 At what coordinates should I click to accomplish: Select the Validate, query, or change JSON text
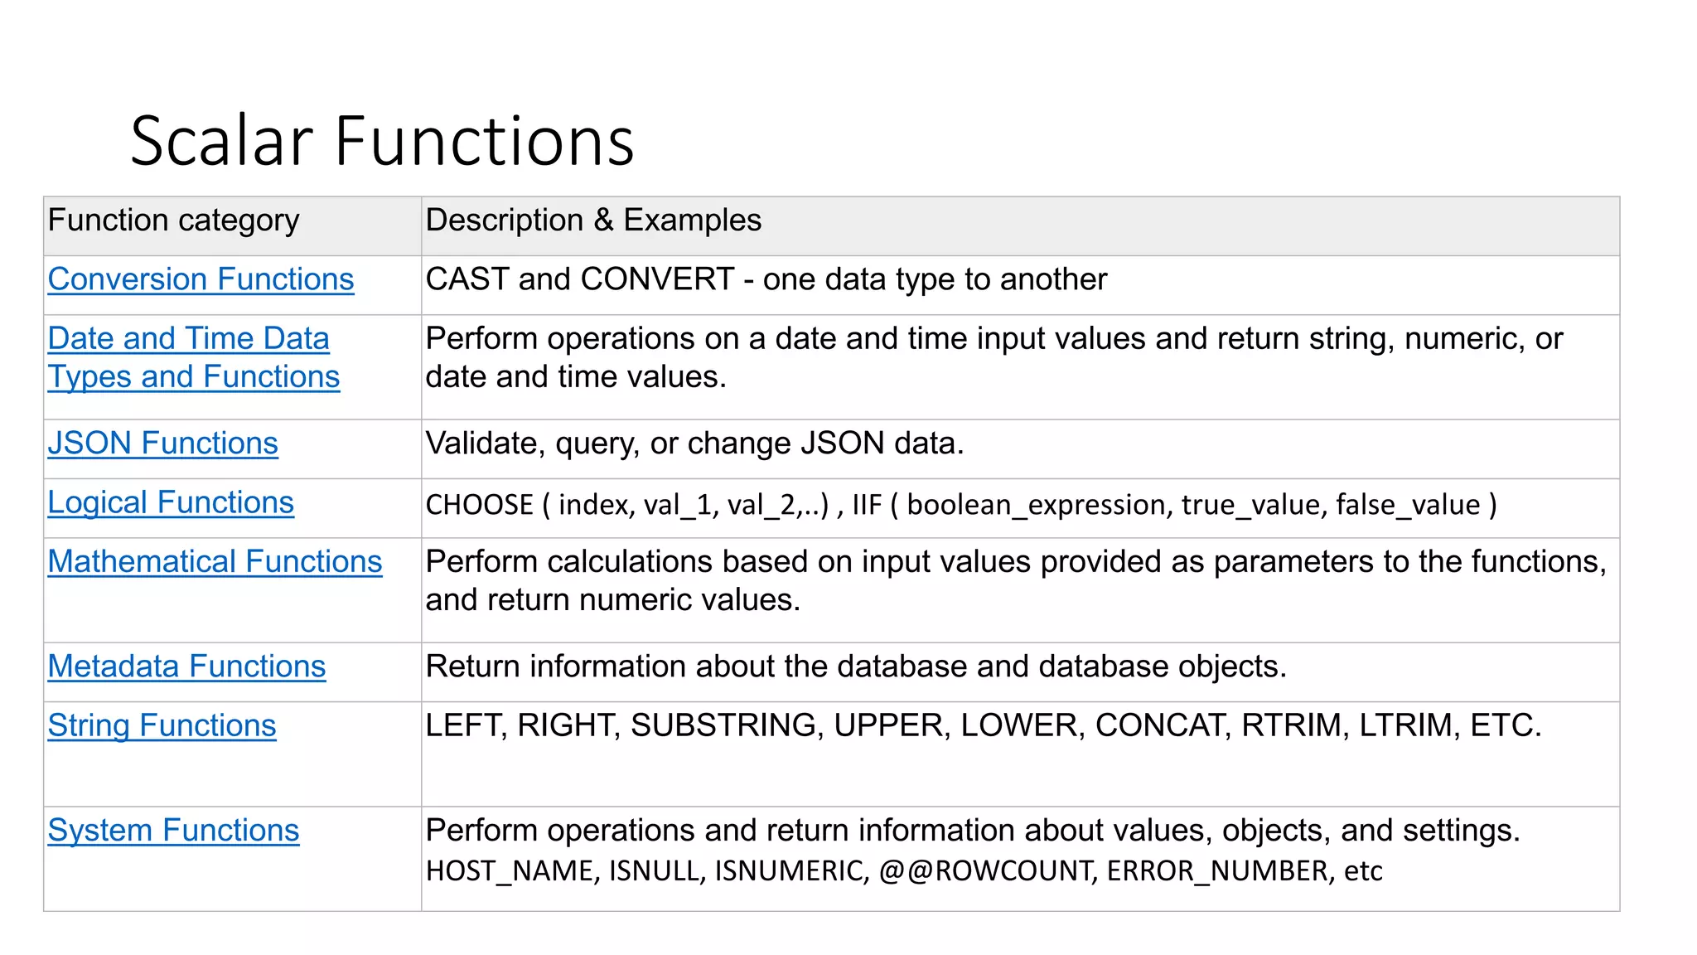(694, 444)
